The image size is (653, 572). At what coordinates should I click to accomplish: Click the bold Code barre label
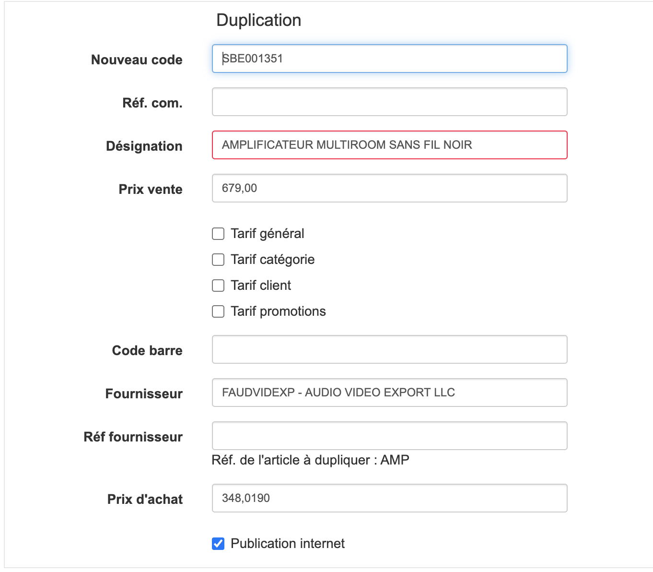147,351
